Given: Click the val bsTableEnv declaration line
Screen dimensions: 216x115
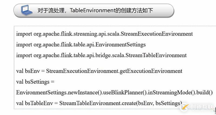Looking at the screenshot, I should 99,103.
